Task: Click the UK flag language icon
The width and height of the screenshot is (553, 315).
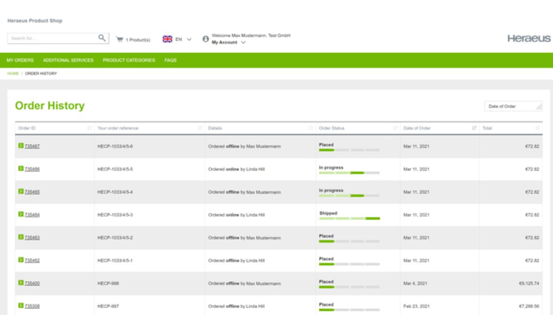Action: coord(167,39)
